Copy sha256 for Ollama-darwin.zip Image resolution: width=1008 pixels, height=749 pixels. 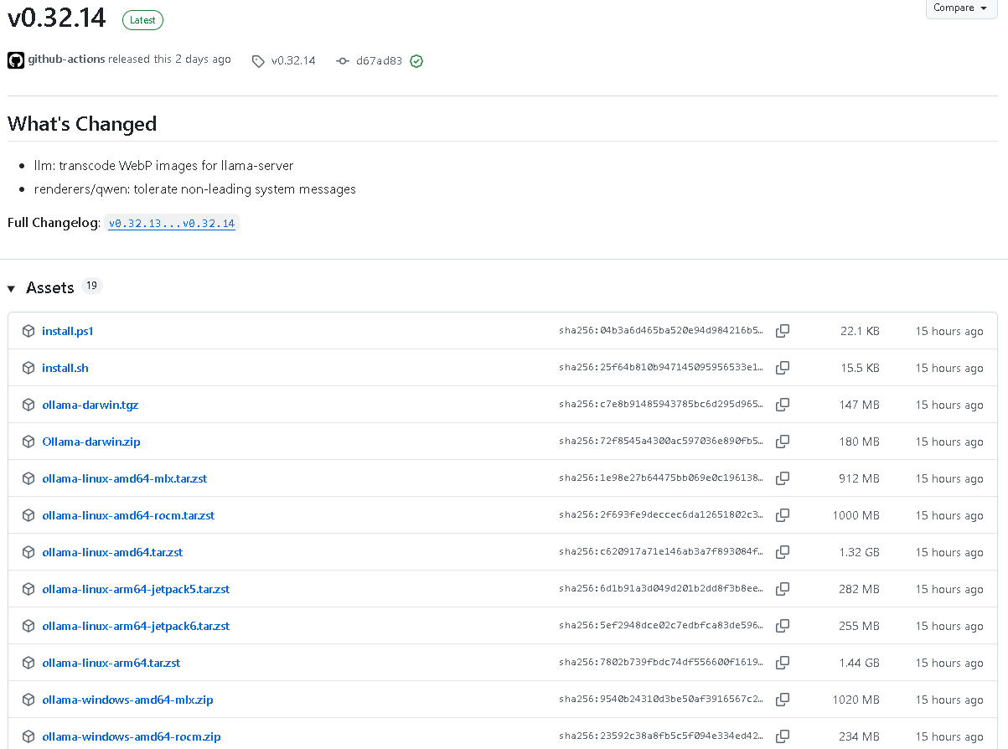pyautogui.click(x=783, y=442)
